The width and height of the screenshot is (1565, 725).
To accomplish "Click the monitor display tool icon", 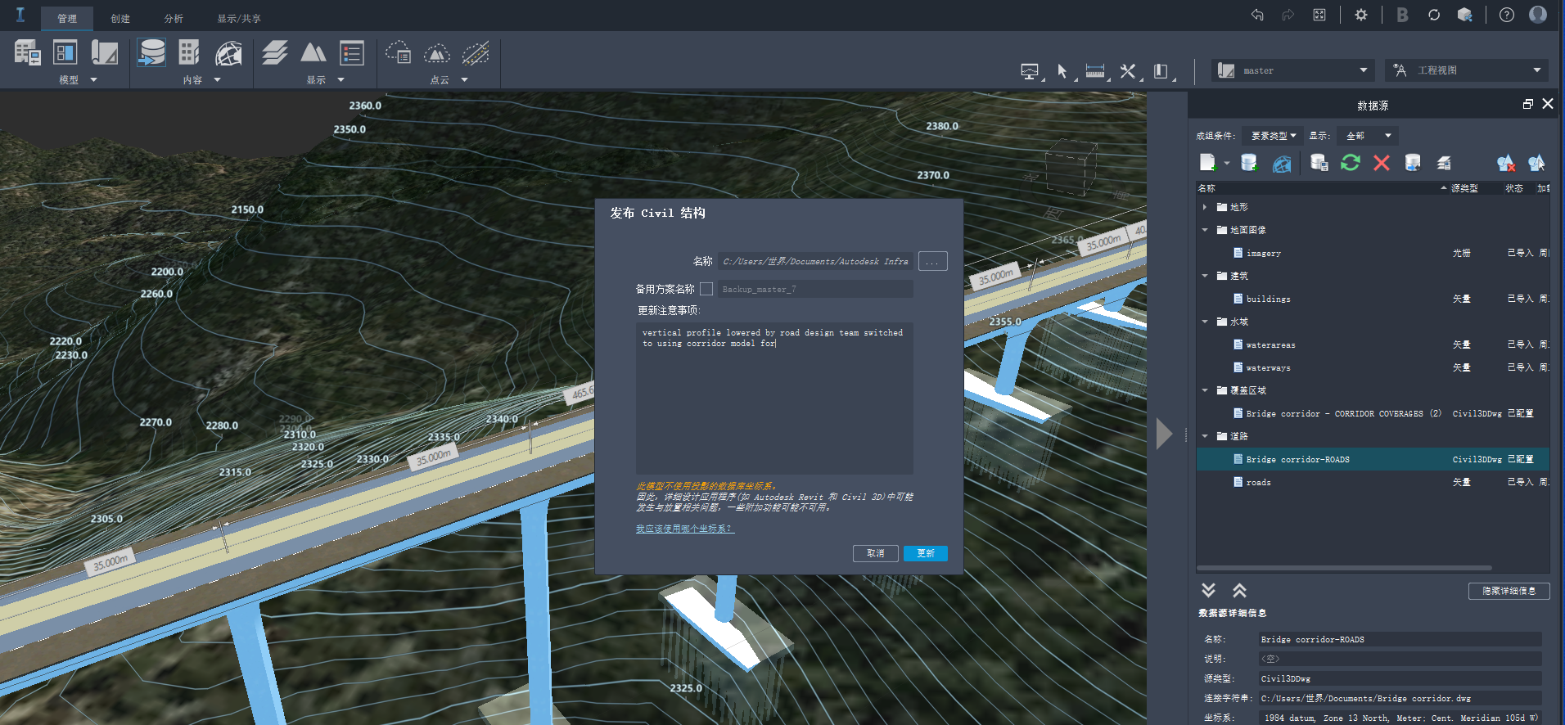I will pos(1030,71).
